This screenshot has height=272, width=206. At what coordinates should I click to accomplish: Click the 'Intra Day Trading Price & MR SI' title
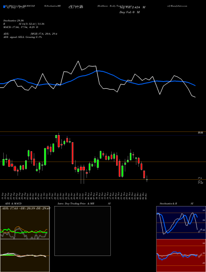[84, 204]
